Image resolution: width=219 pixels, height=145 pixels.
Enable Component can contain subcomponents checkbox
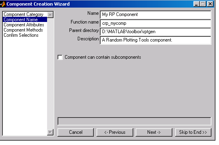click(60, 57)
